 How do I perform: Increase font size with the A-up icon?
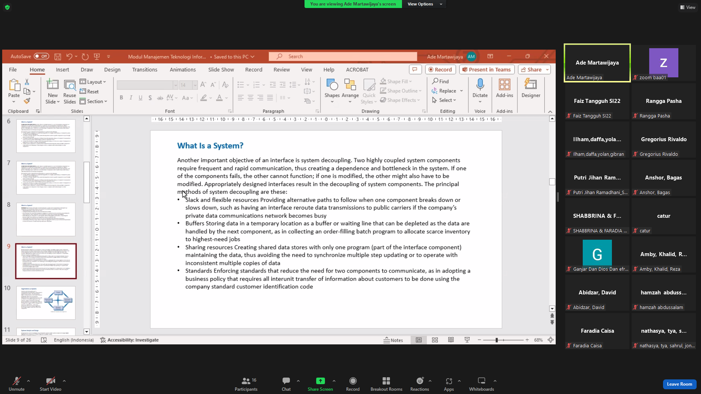(x=203, y=85)
